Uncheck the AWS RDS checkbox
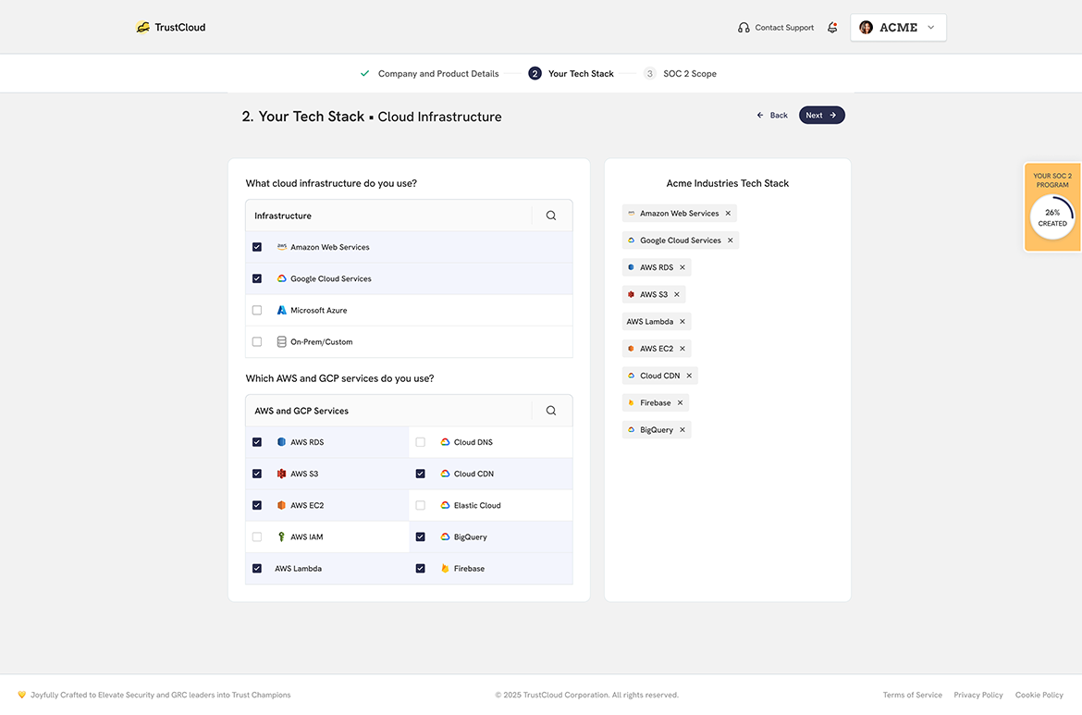 point(257,442)
